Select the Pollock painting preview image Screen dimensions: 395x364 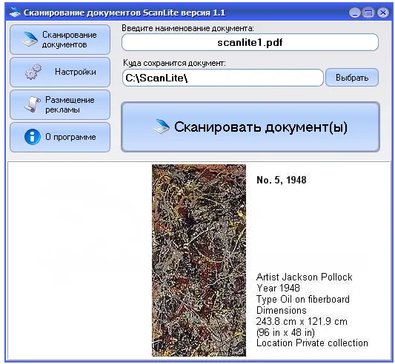[x=199, y=260]
